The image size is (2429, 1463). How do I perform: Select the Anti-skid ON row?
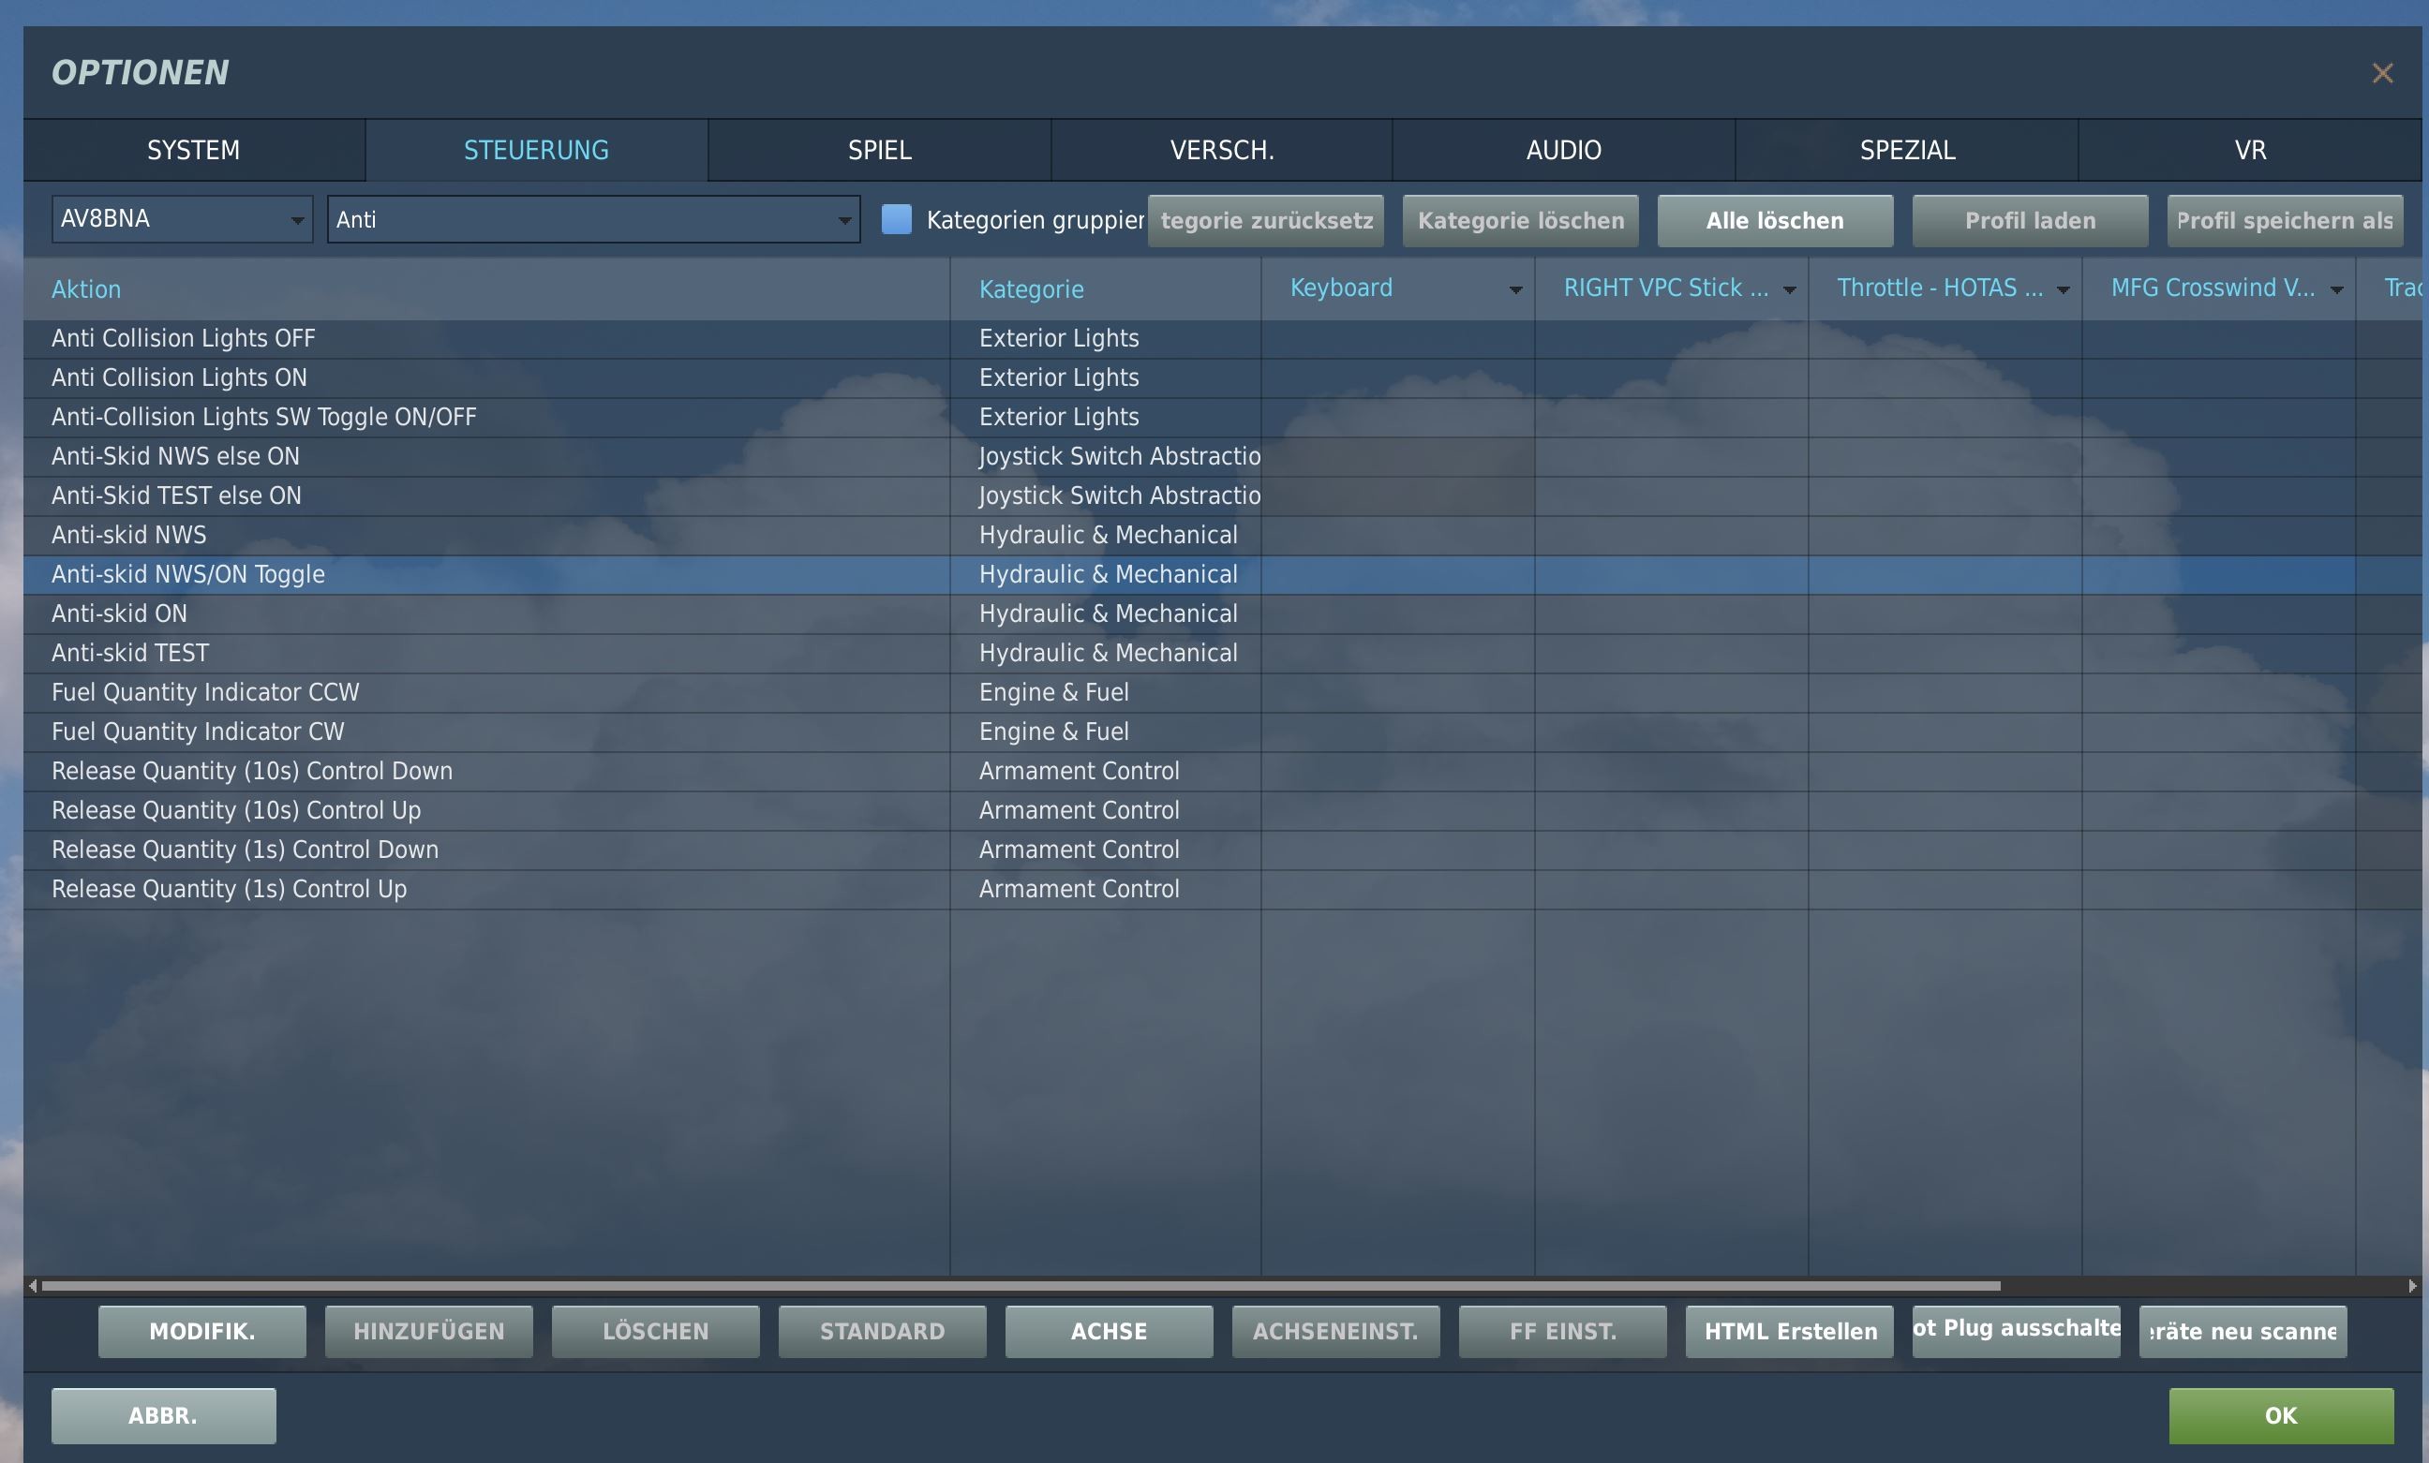coord(1222,614)
